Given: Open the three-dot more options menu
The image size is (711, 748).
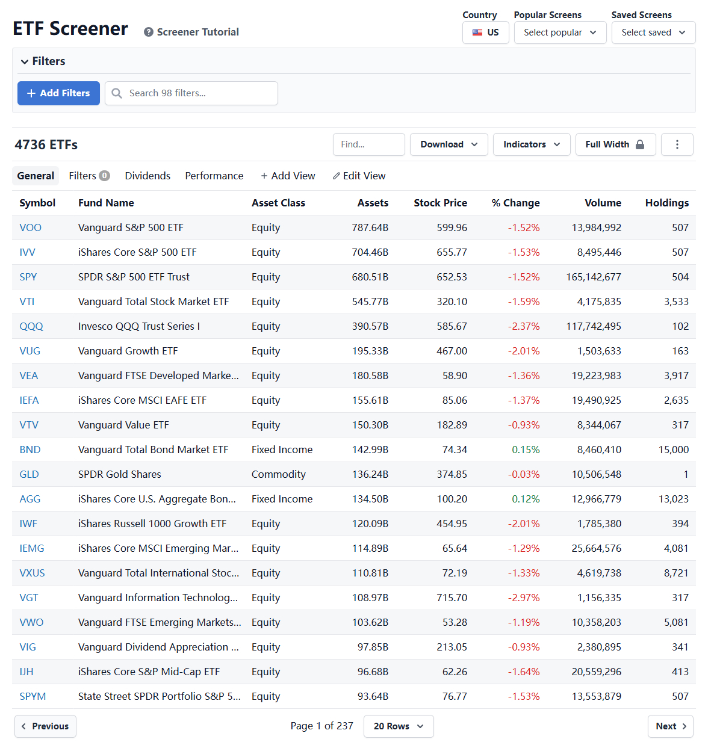Looking at the screenshot, I should click(677, 144).
